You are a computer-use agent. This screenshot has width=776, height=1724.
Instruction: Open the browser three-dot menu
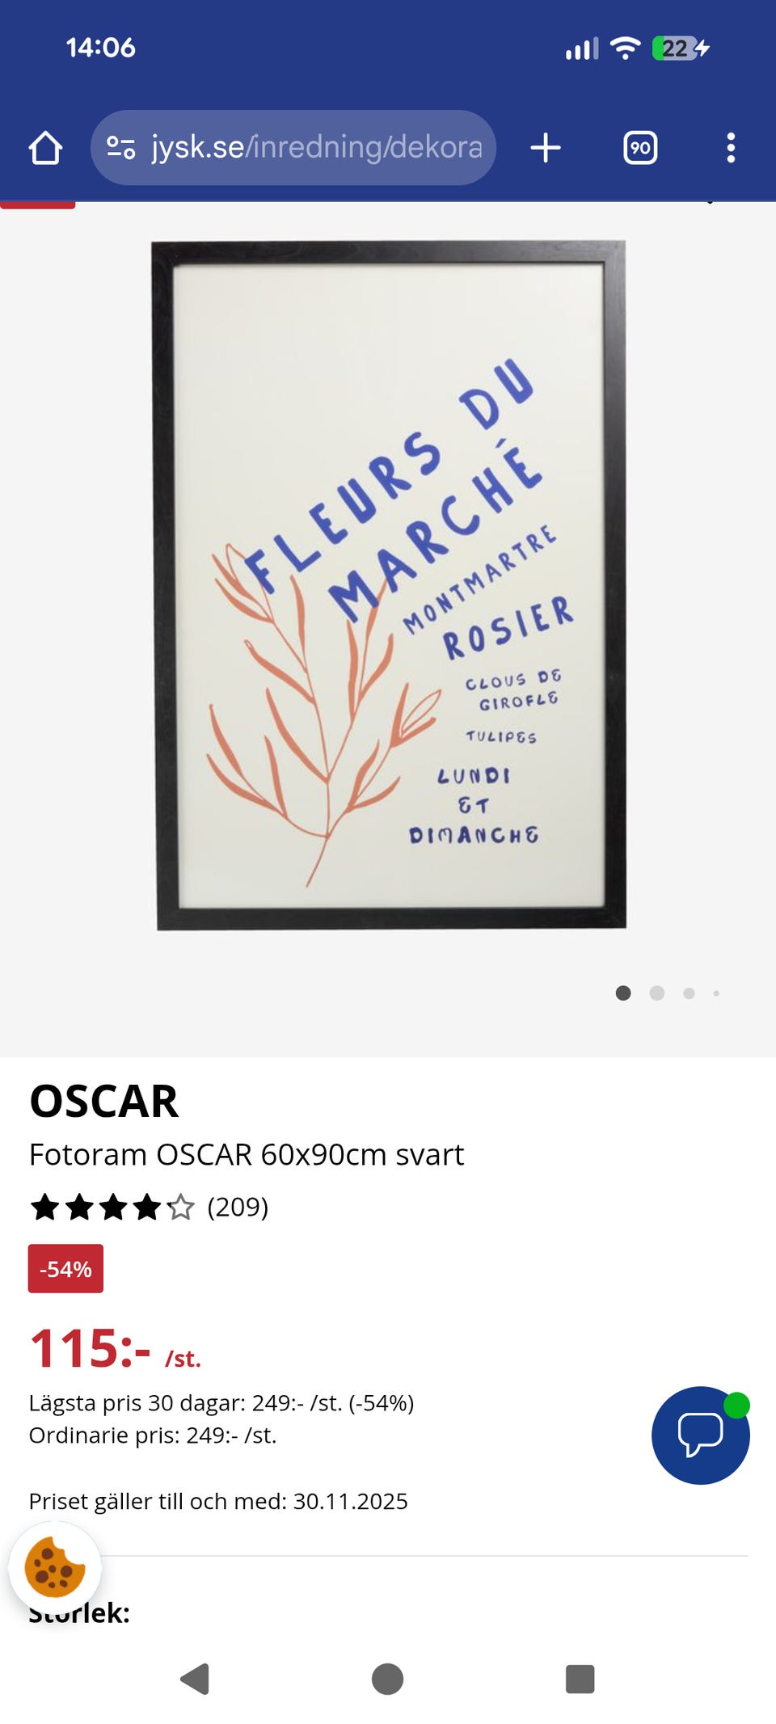click(x=731, y=148)
